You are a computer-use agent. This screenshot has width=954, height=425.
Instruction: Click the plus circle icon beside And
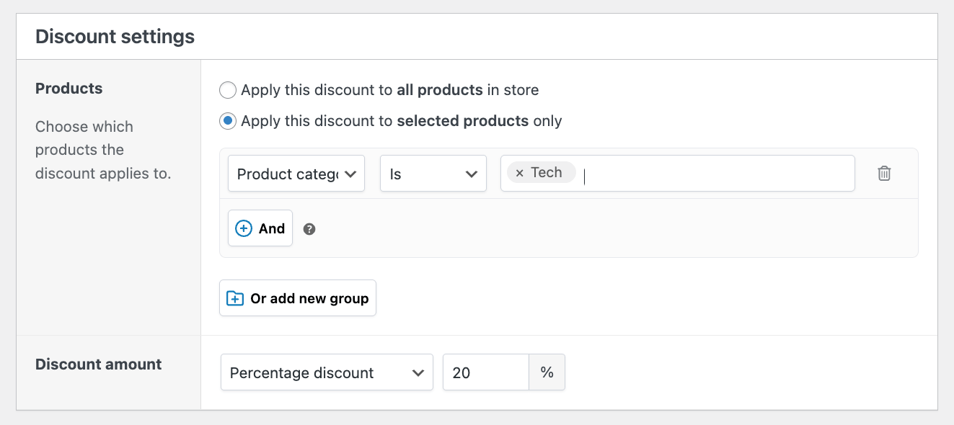click(244, 228)
